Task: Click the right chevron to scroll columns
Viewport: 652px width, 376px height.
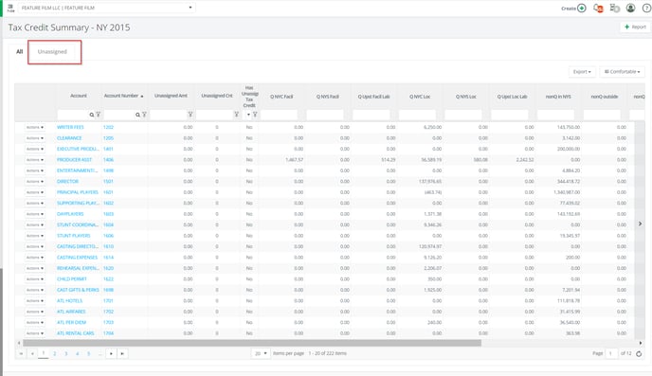Action: coord(641,224)
